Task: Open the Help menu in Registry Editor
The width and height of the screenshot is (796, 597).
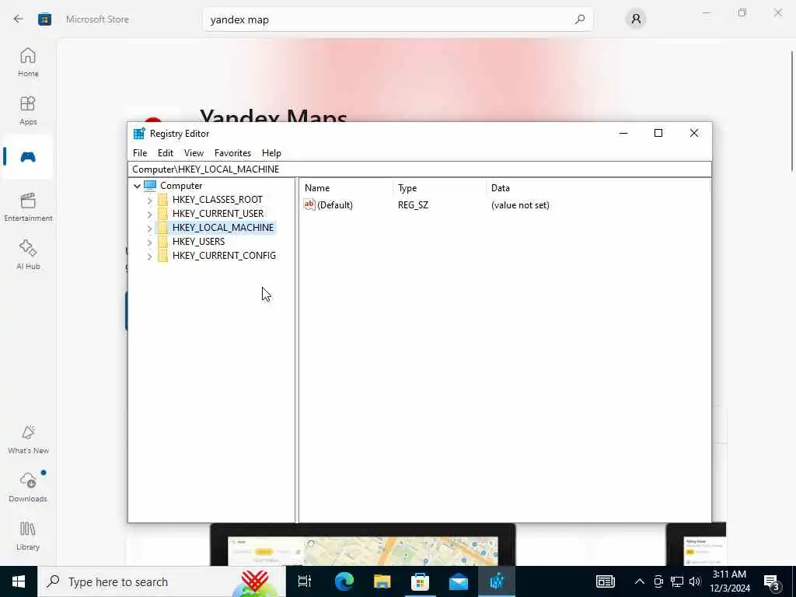Action: point(271,153)
